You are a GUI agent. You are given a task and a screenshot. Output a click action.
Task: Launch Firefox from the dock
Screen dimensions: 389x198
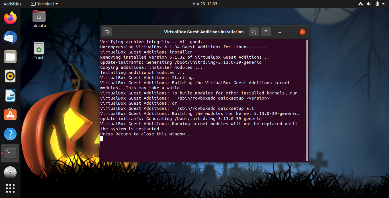(x=10, y=18)
